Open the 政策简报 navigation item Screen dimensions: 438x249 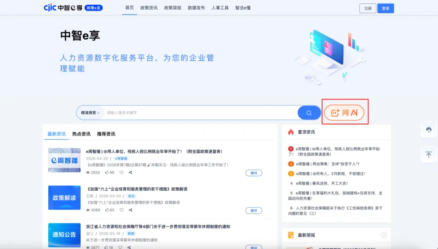(x=173, y=8)
